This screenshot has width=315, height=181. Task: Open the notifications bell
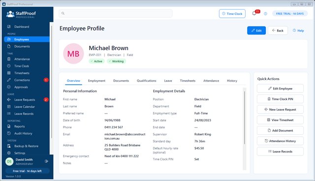tap(254, 13)
